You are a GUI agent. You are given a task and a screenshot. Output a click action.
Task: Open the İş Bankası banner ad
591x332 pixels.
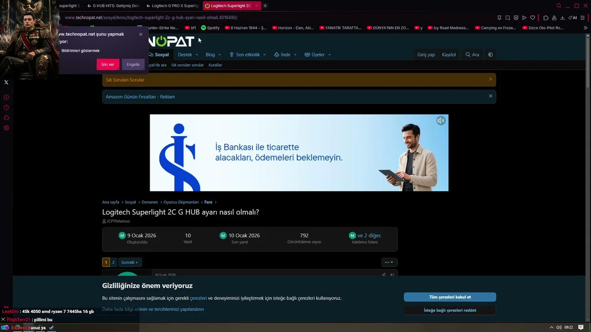click(x=299, y=153)
